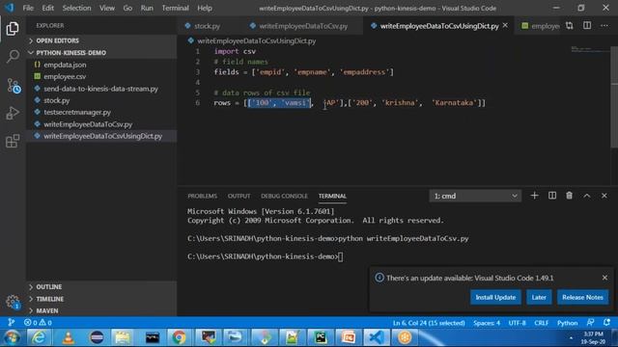Screen dimensions: 618x347
Task: Open the notifications bell in status bar
Action: click(x=606, y=323)
